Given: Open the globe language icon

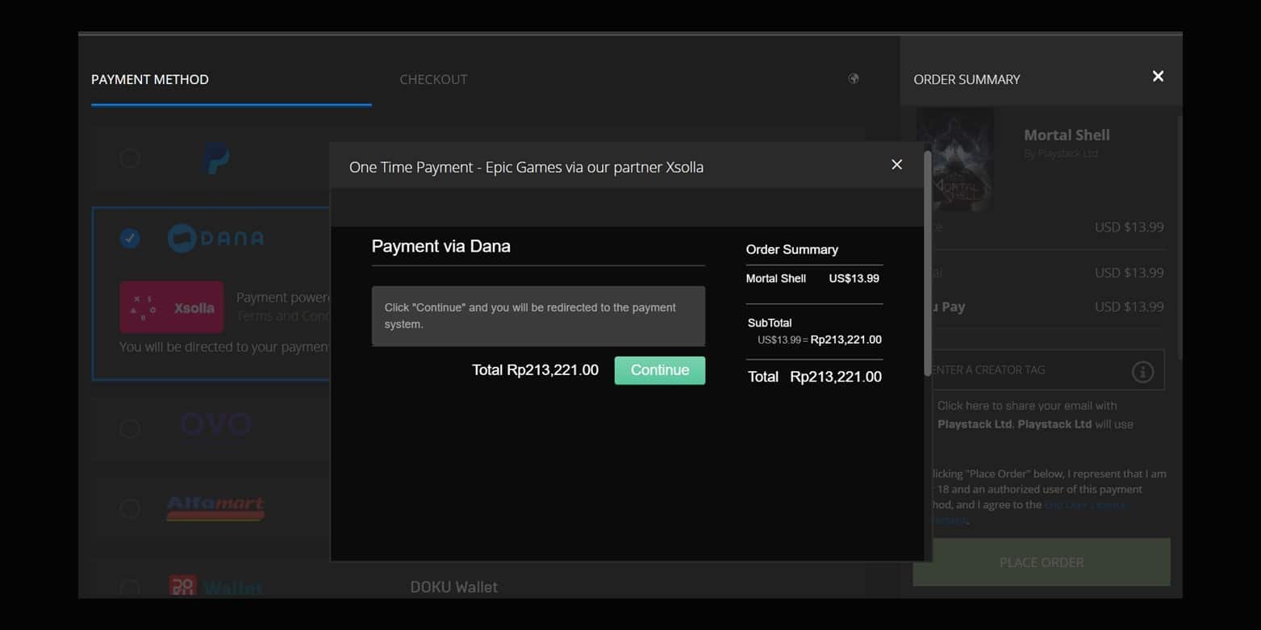Looking at the screenshot, I should (854, 78).
